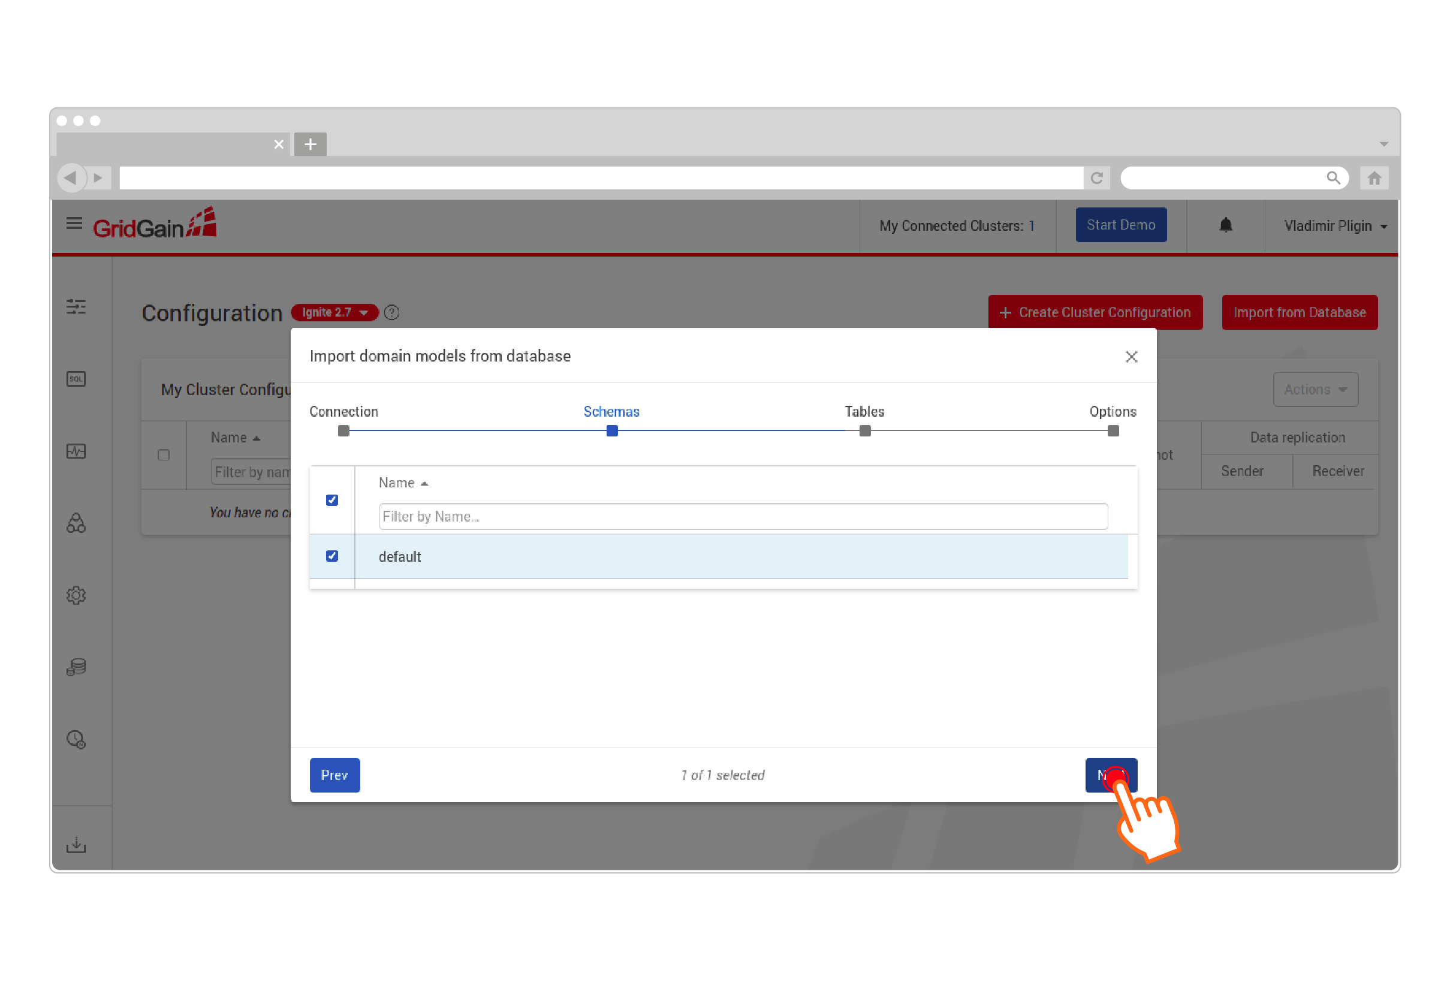Click Create Cluster Configuration button
Viewport: 1450px width, 985px height.
pos(1095,312)
